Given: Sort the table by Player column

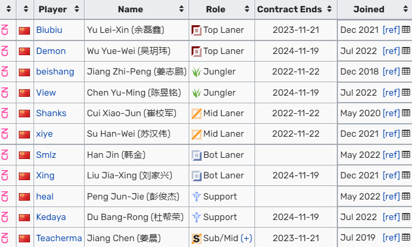Looking at the screenshot, I should pos(59,9).
